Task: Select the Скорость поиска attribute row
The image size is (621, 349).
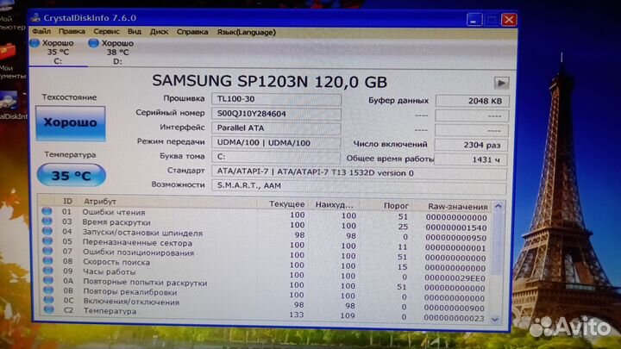Action: point(266,264)
